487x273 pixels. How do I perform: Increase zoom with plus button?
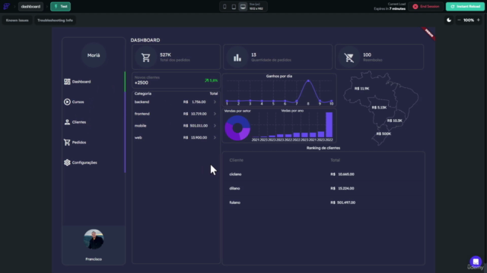[479, 20]
